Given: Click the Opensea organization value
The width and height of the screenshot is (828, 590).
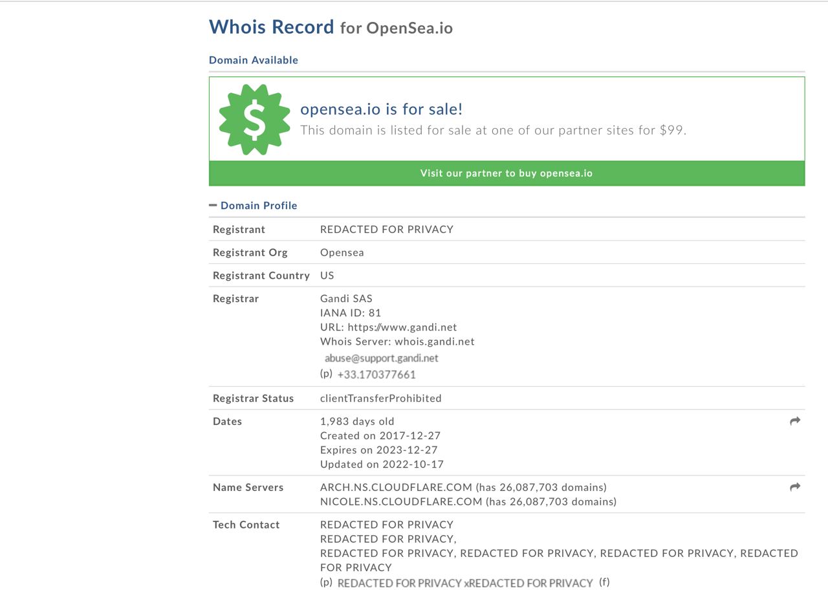Looking at the screenshot, I should pyautogui.click(x=342, y=253).
